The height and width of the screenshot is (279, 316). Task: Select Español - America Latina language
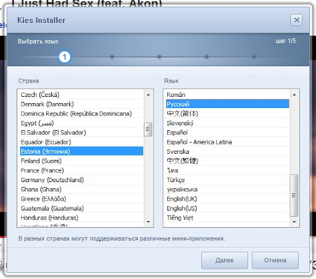pyautogui.click(x=228, y=142)
